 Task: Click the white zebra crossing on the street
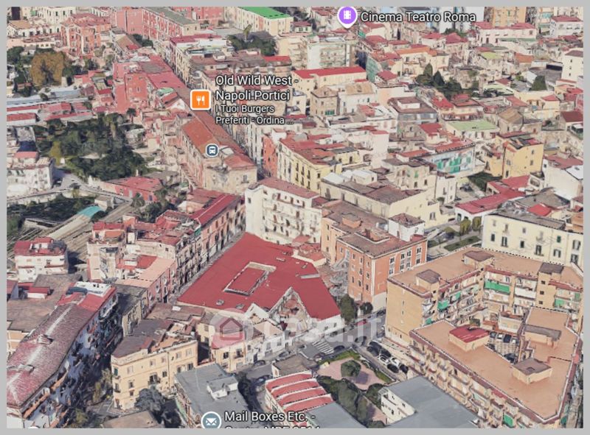[x=323, y=346]
